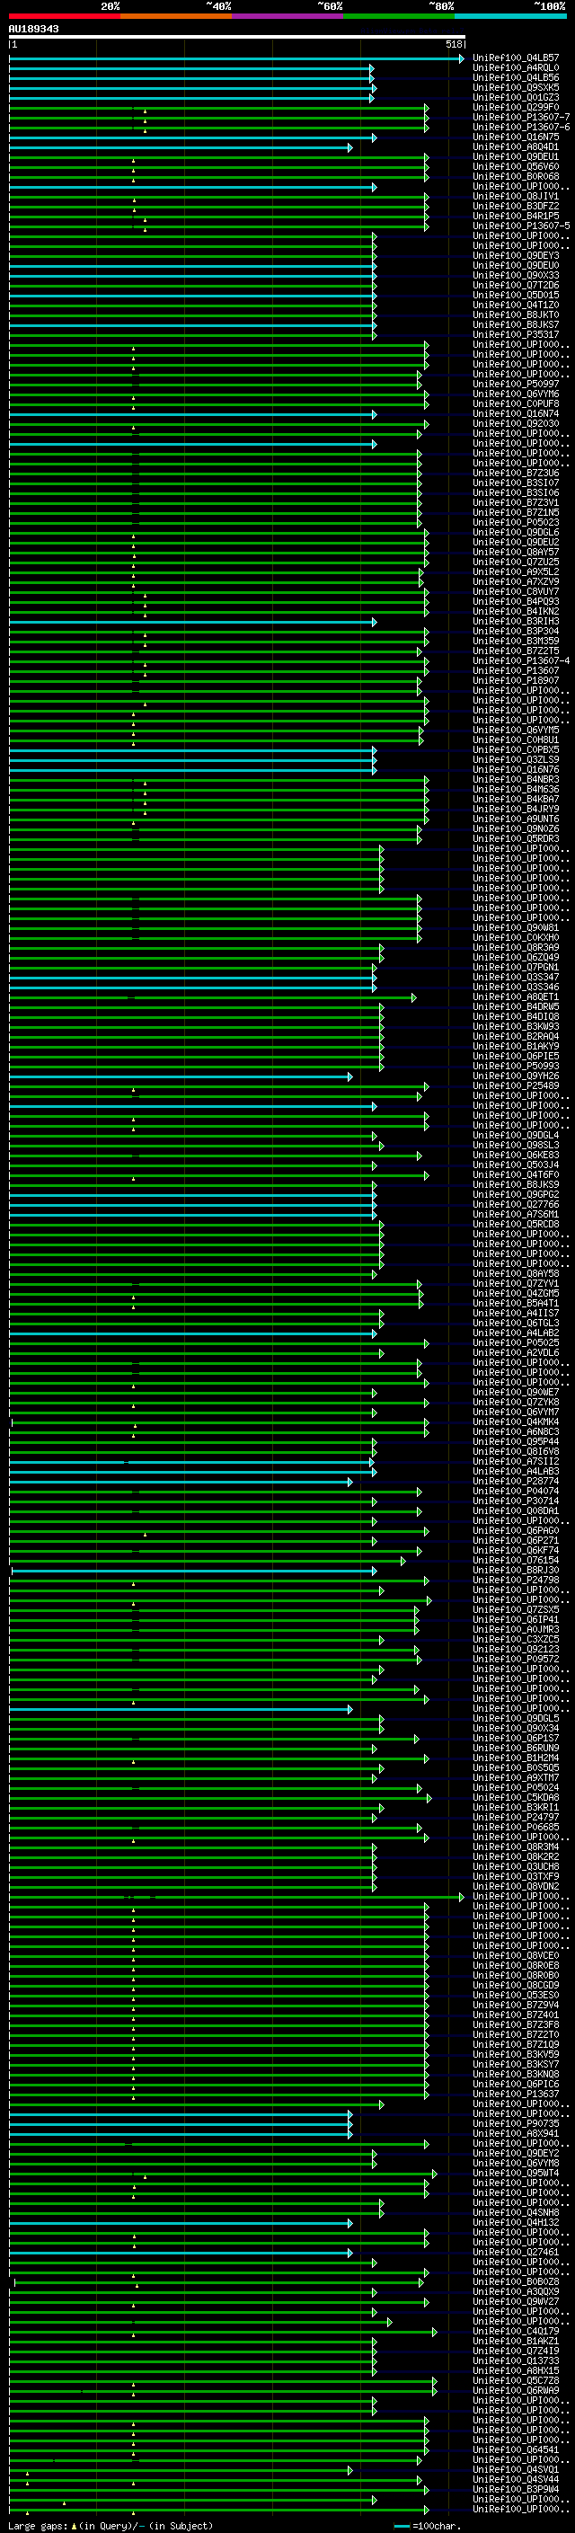575x2533 pixels.
Task: Select hit UniRef100_P06685
Action: 516,1828
